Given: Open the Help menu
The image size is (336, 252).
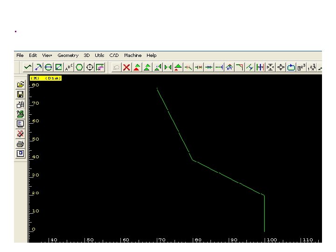Looking at the screenshot, I should coord(152,56).
